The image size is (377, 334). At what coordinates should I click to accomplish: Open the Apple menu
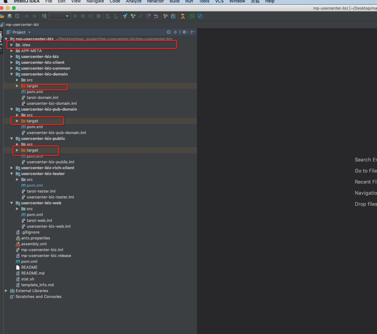pyautogui.click(x=5, y=1)
